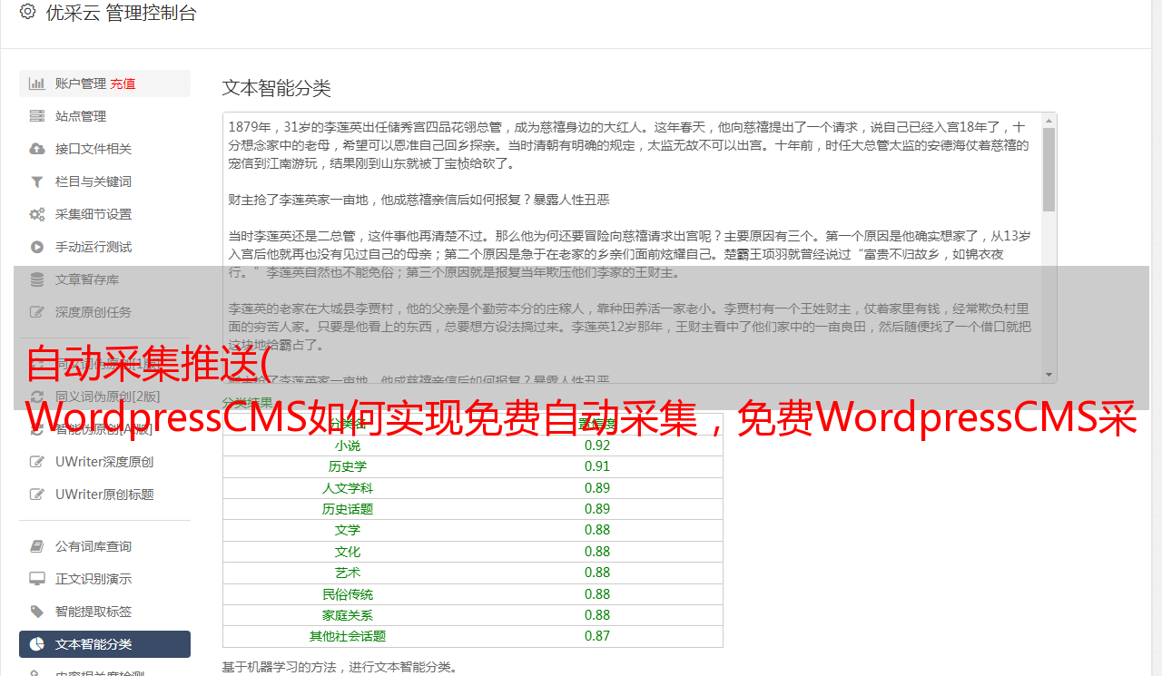Image resolution: width=1162 pixels, height=676 pixels.
Task: Click the 0.87 confidence value
Action: pos(597,636)
